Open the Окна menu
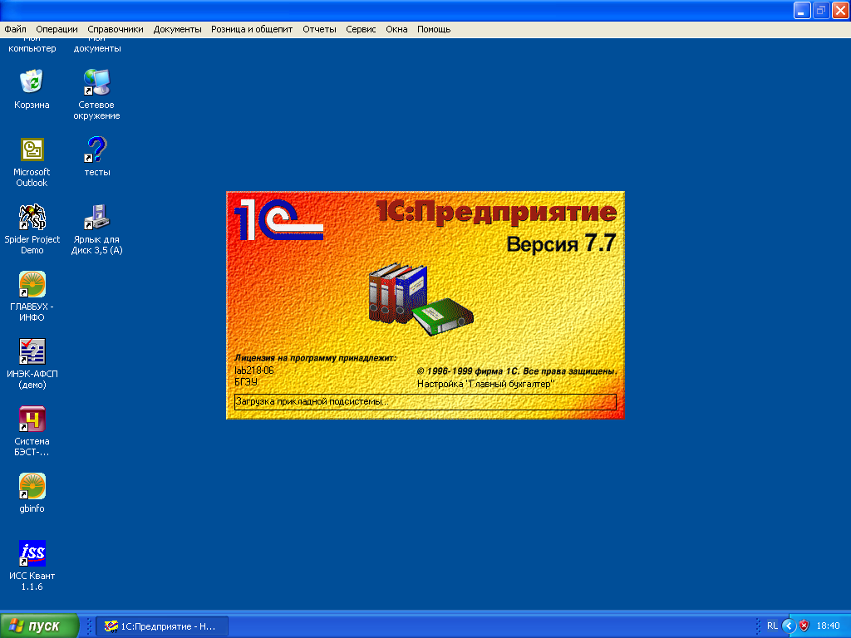The width and height of the screenshot is (851, 638). 396,29
